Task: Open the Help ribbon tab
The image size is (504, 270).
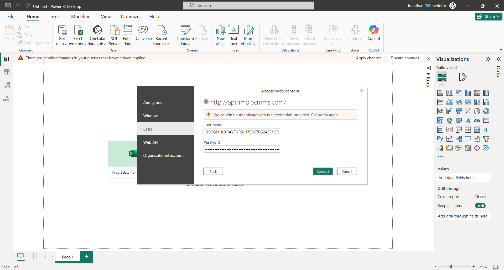Action: 154,17
